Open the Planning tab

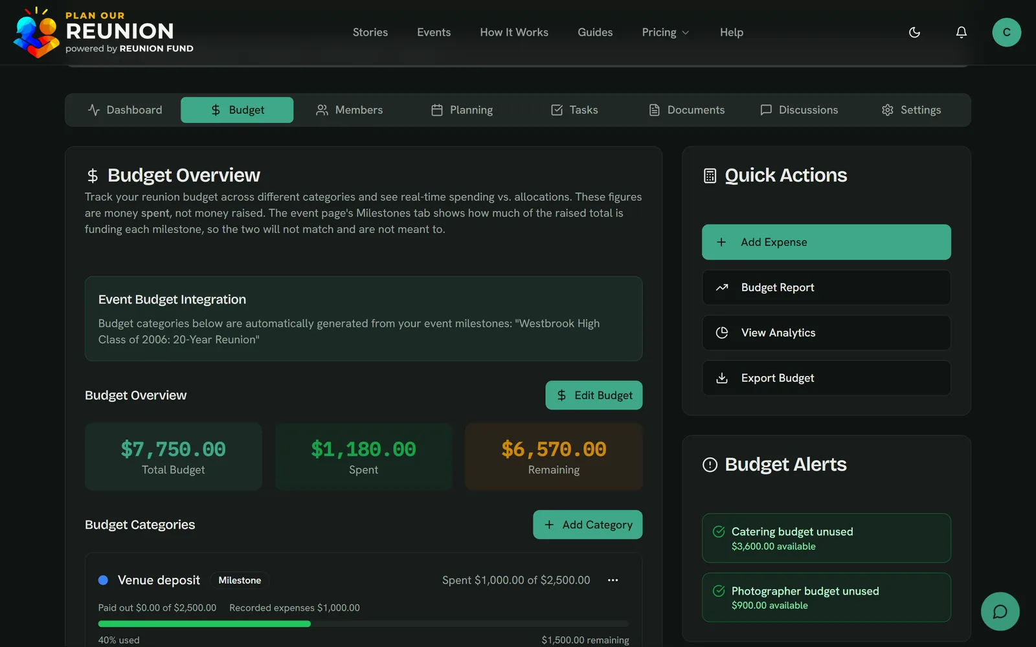click(462, 110)
